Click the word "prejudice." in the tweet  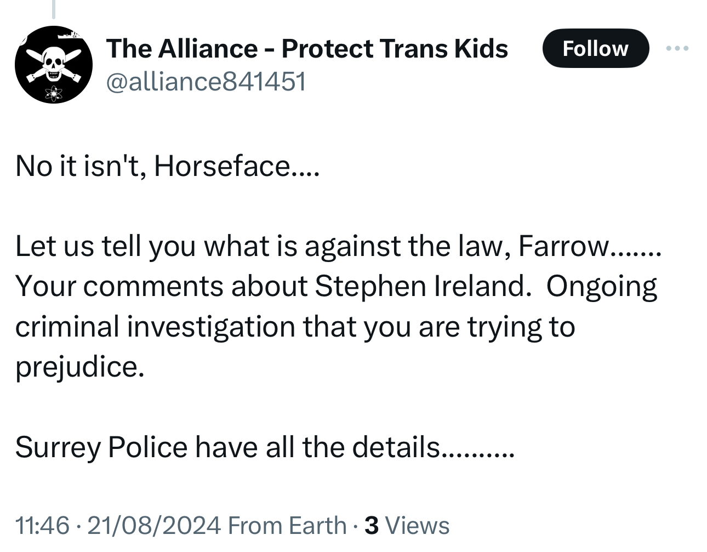coord(80,366)
